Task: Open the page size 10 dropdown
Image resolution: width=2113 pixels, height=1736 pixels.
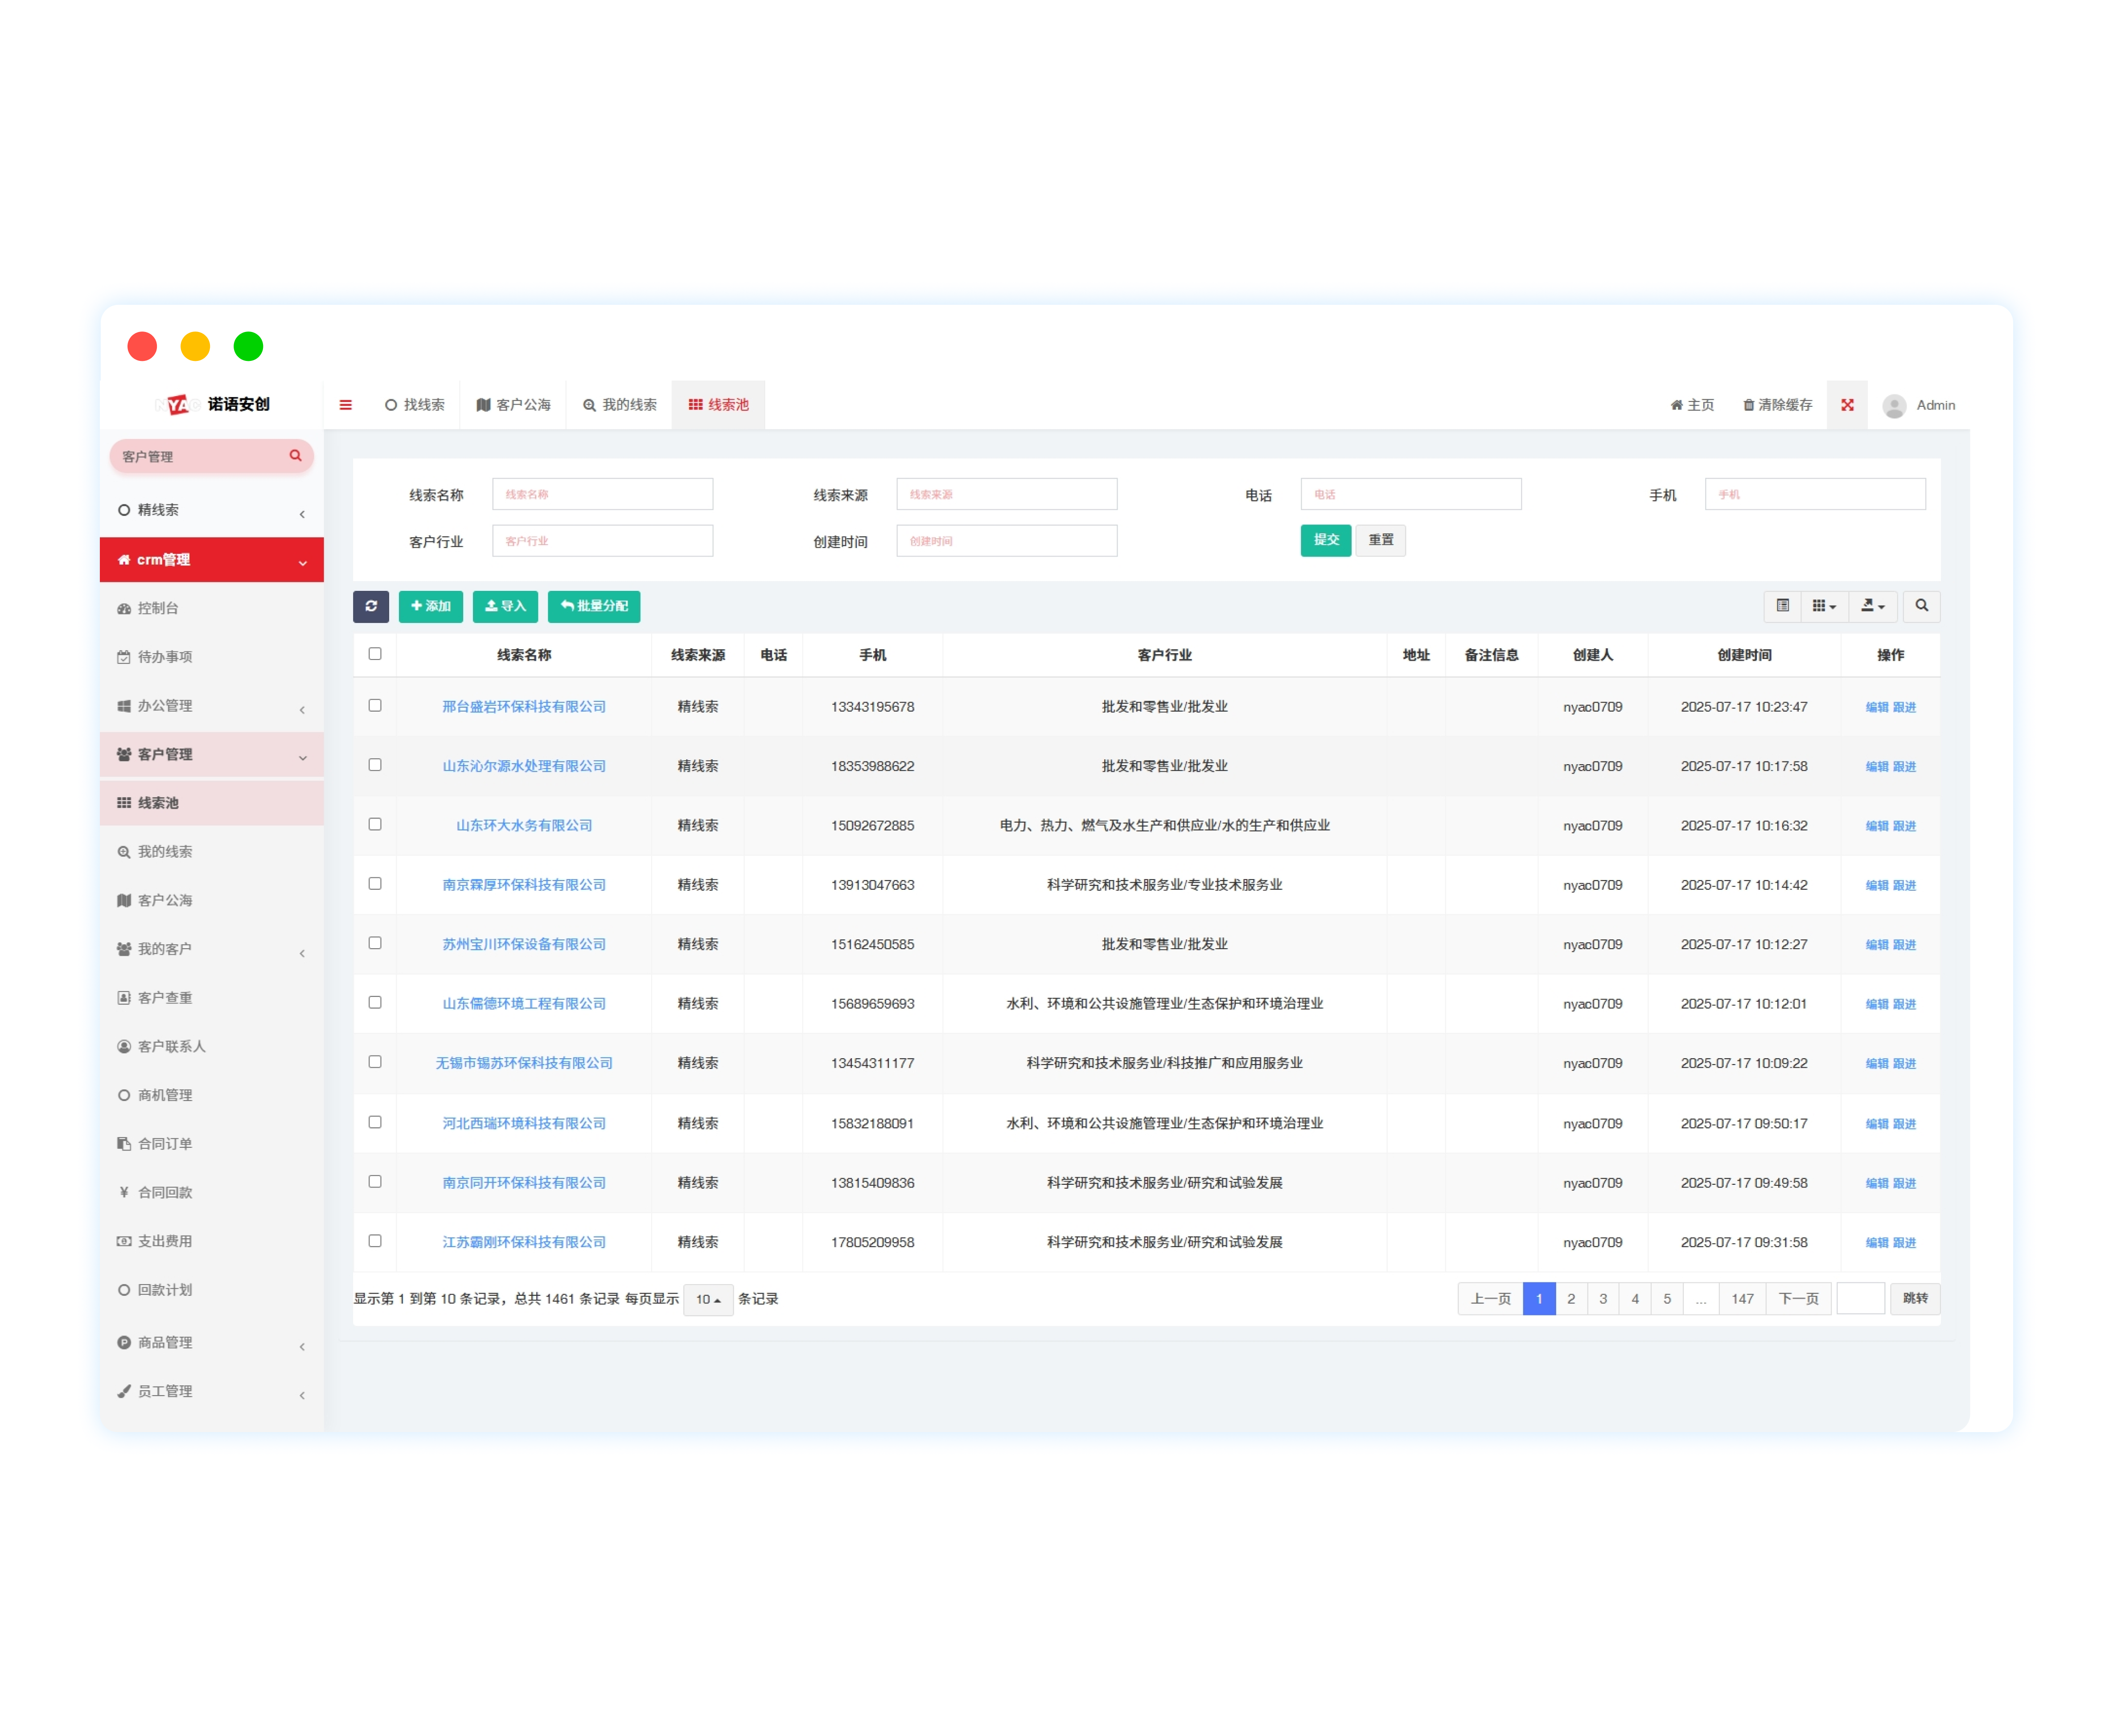Action: click(707, 1299)
